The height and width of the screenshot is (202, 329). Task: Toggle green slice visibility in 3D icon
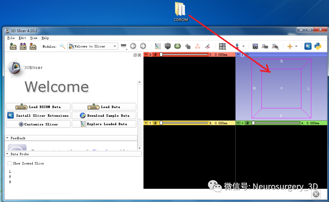[247, 123]
